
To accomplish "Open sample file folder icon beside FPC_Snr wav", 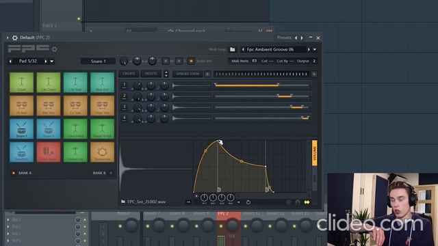I will 123,202.
